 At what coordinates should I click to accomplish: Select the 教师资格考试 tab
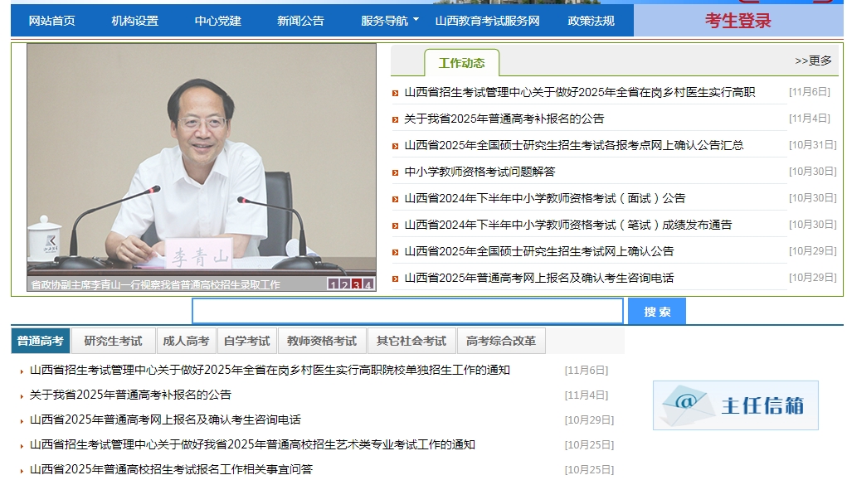(321, 341)
